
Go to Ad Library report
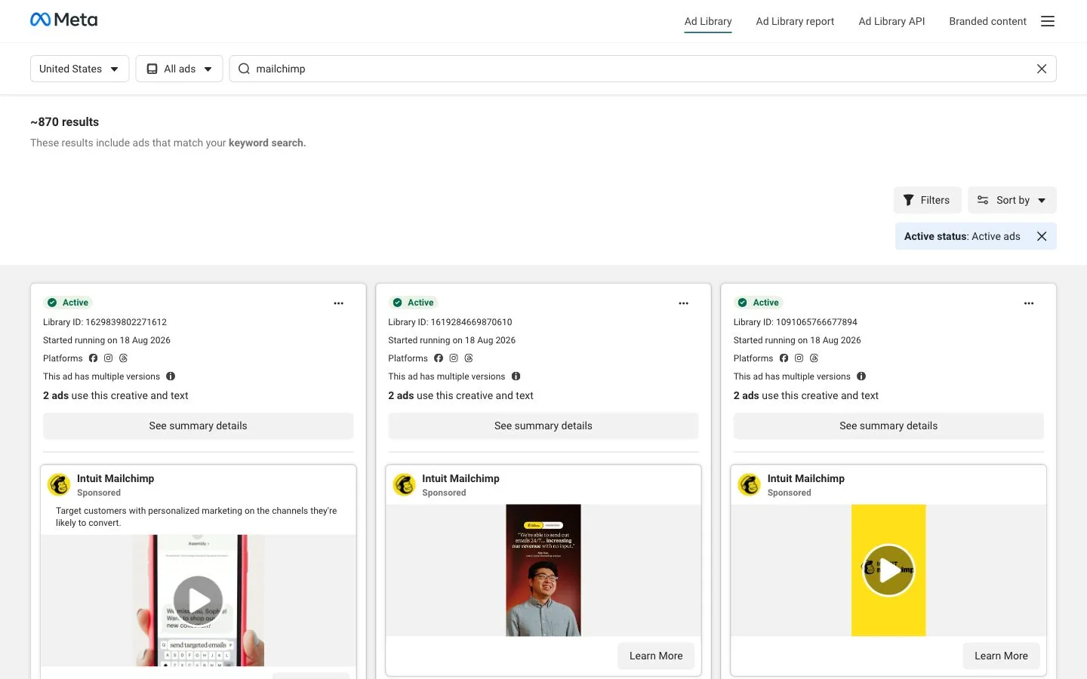coord(795,21)
